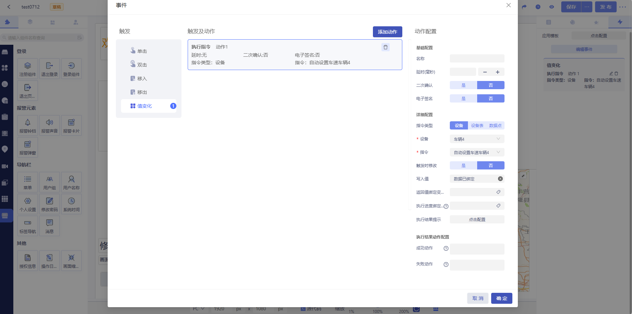Set 触发时修改 to 否

click(x=491, y=165)
